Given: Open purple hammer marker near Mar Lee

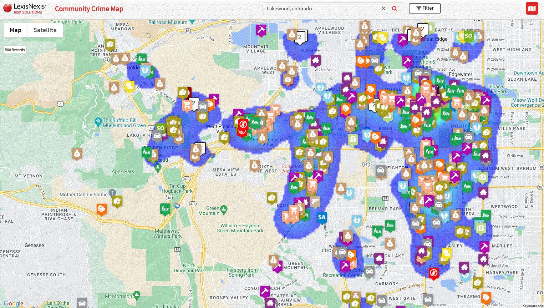Looking at the screenshot, I should (x=484, y=247).
